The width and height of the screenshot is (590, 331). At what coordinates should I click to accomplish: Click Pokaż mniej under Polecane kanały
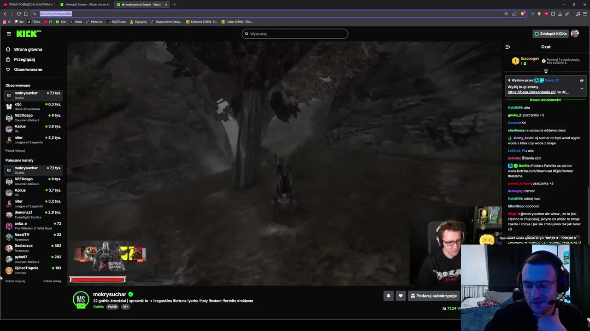(x=52, y=281)
